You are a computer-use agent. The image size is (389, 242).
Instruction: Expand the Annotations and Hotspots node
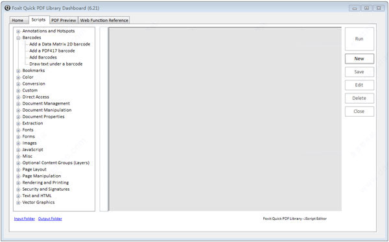(x=18, y=31)
